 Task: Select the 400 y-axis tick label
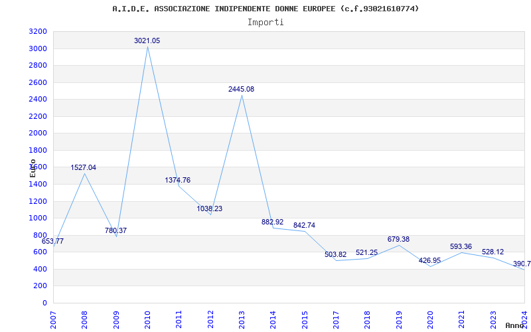(x=40, y=270)
